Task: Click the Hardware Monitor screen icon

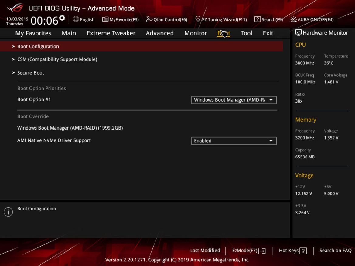Action: point(298,33)
